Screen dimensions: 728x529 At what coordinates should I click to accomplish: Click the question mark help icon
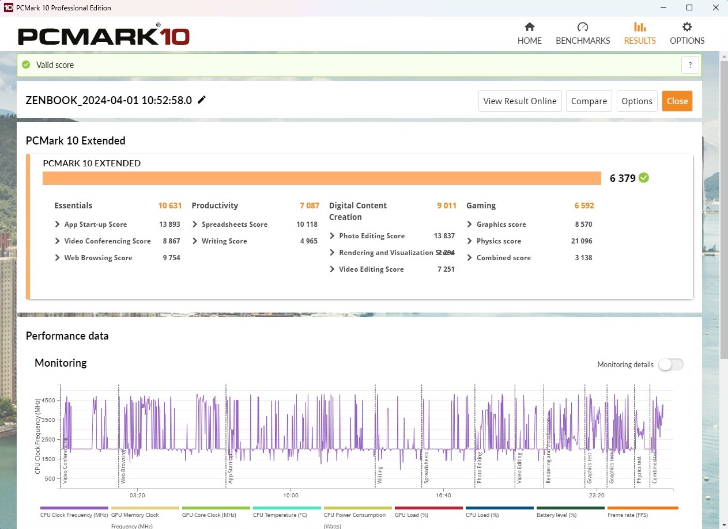click(690, 65)
